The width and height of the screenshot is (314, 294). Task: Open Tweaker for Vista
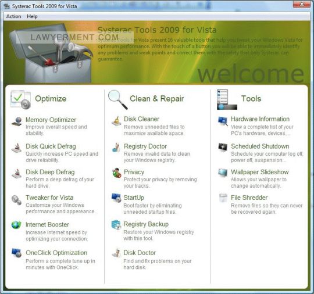click(49, 198)
